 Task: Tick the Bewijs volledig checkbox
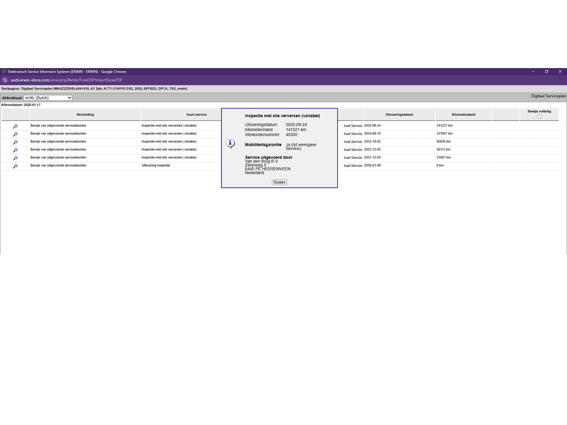click(x=539, y=117)
